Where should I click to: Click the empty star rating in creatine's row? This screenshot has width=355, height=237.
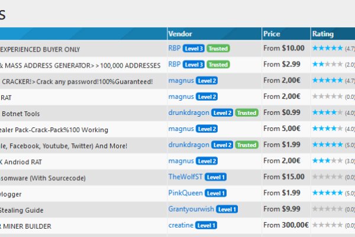pos(327,225)
